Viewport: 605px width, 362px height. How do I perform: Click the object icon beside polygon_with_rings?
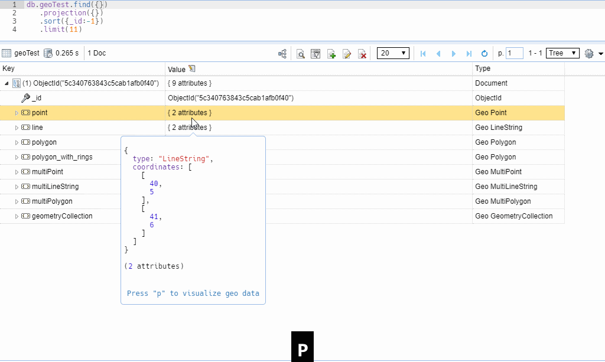click(26, 157)
